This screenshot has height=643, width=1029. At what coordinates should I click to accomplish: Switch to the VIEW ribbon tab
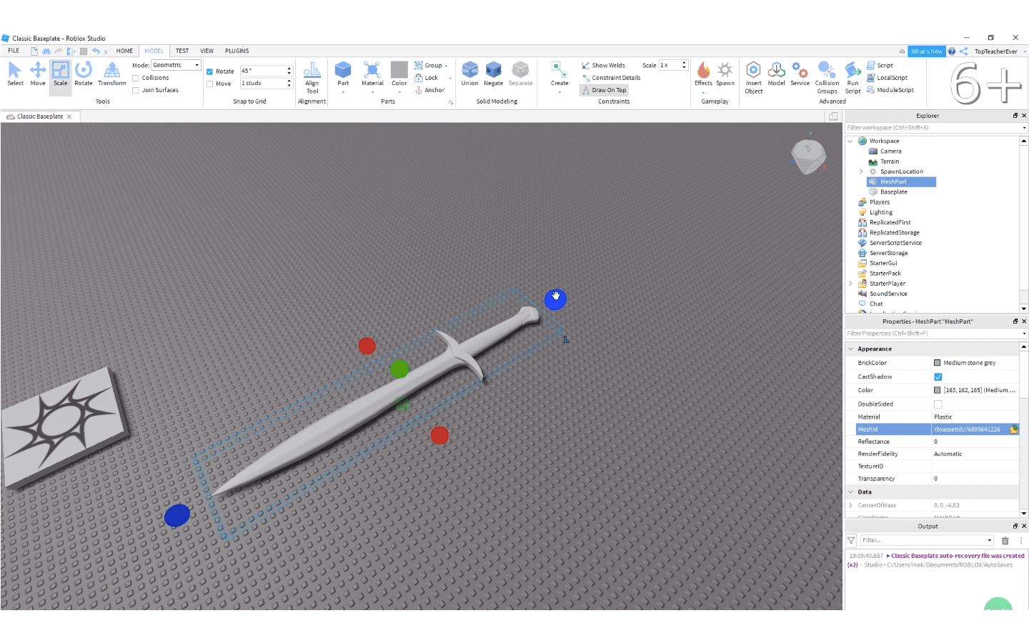click(207, 51)
